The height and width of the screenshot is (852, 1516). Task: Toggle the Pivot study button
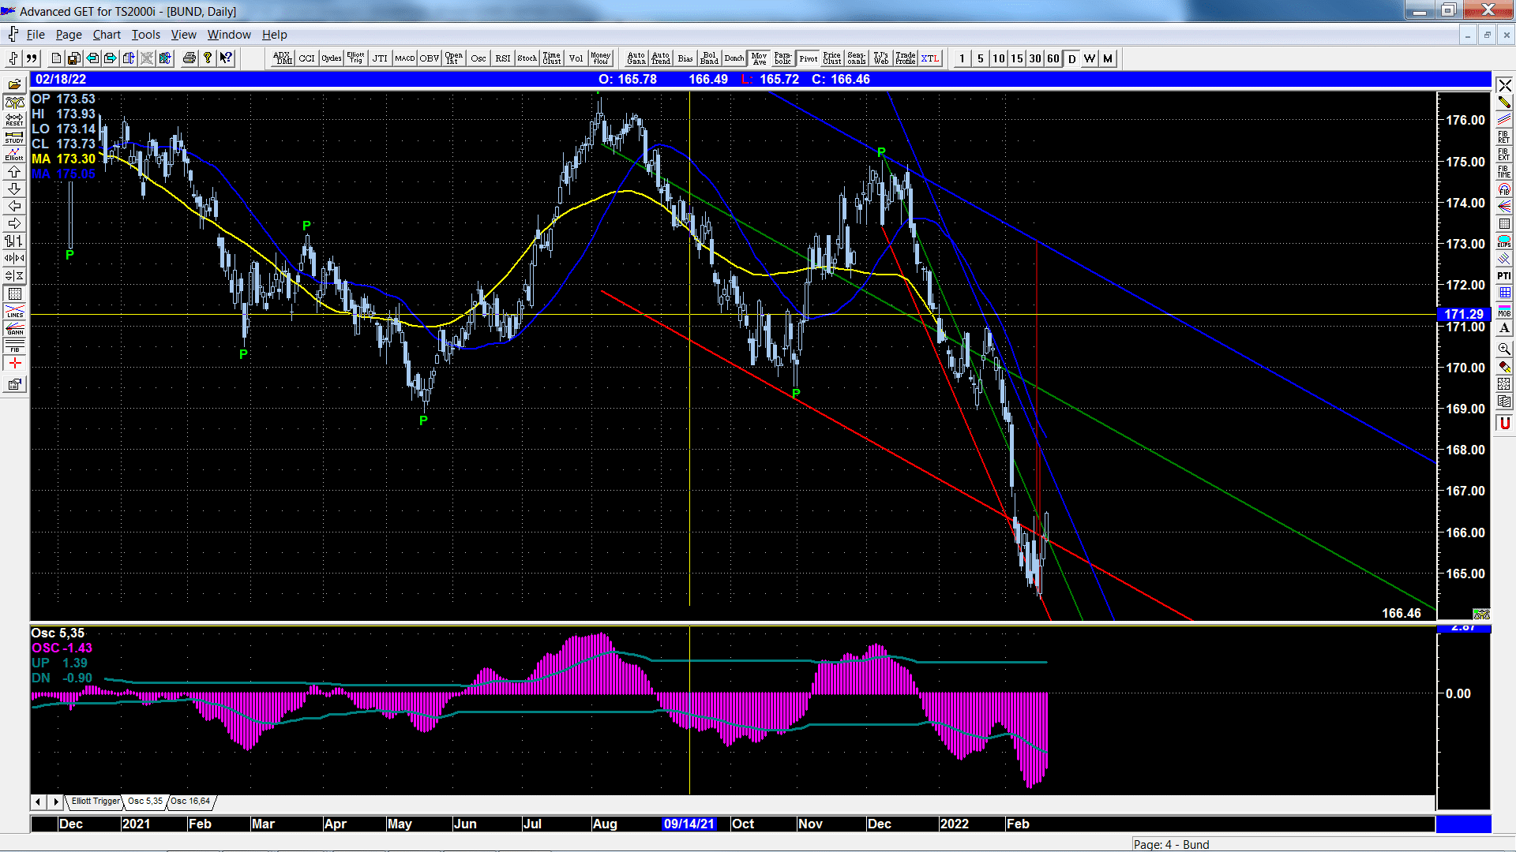click(808, 58)
